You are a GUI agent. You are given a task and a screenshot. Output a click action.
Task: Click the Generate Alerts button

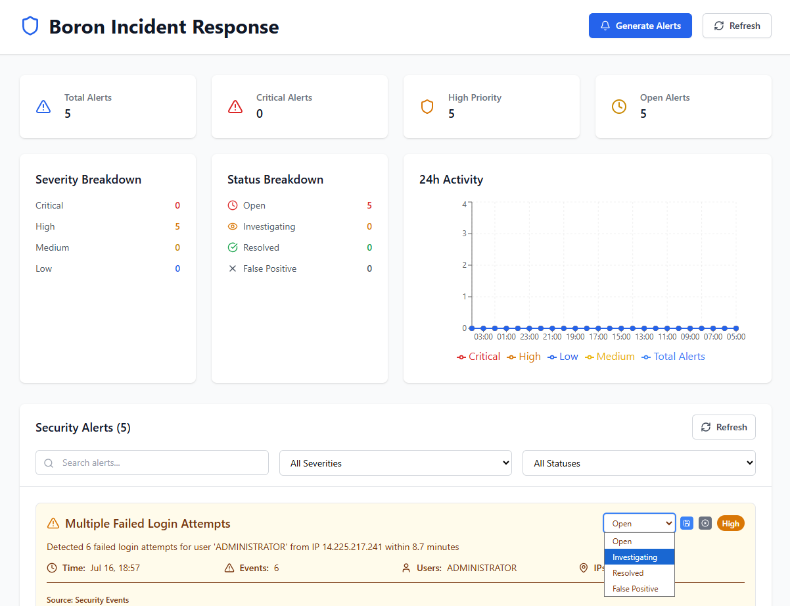[x=640, y=26]
